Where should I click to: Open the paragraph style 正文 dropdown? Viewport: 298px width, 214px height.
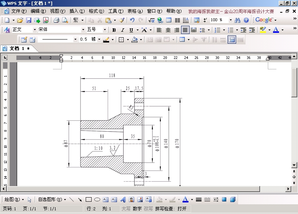click(x=35, y=30)
